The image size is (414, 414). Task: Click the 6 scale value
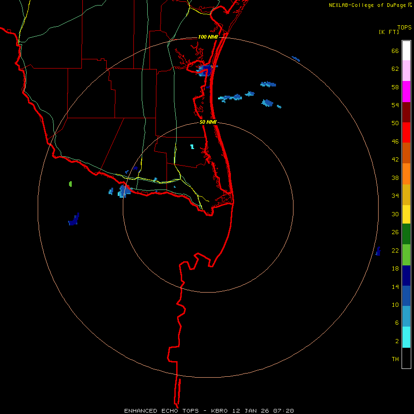click(397, 323)
